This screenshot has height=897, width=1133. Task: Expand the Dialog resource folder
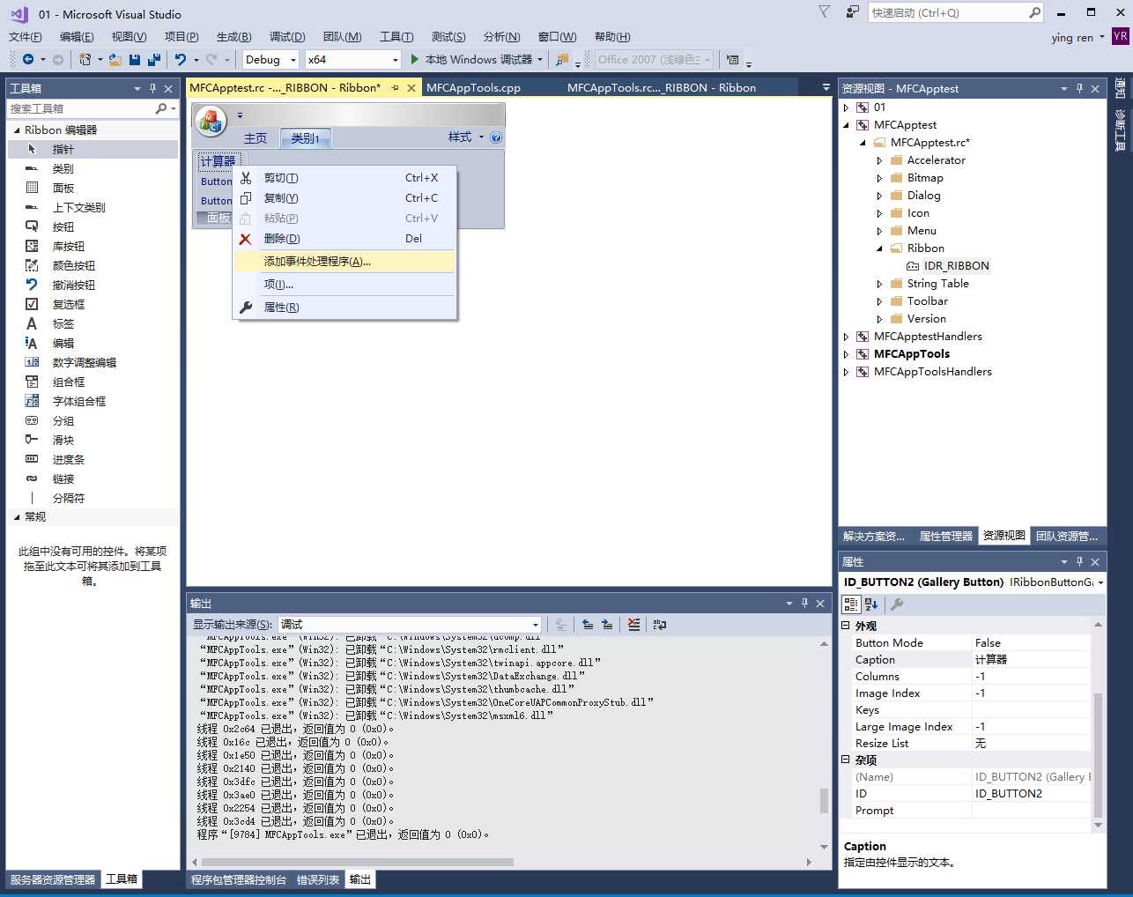click(x=879, y=196)
